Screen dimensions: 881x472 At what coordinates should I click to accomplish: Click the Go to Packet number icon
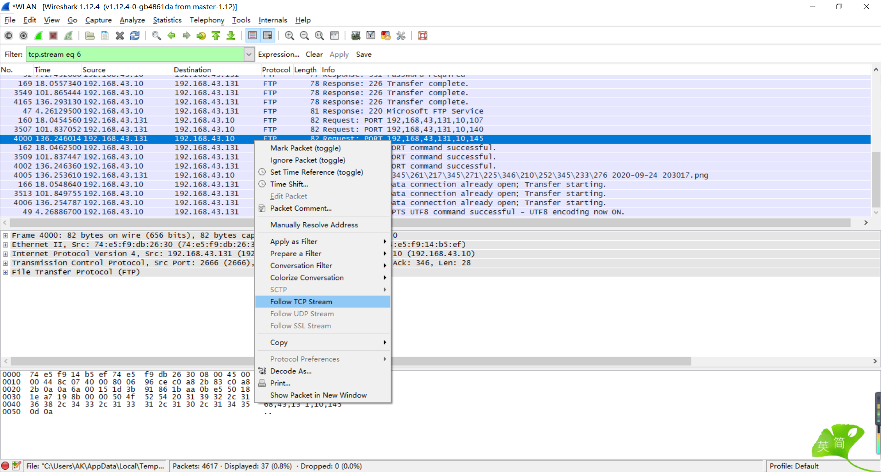201,36
